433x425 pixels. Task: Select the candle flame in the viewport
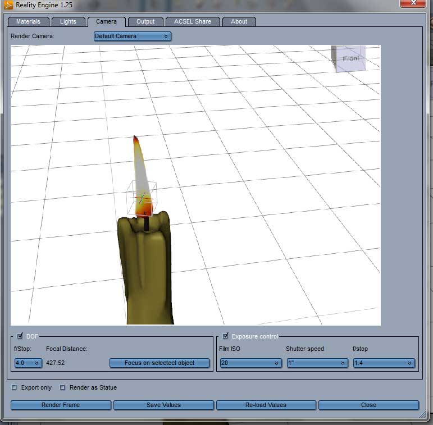142,177
